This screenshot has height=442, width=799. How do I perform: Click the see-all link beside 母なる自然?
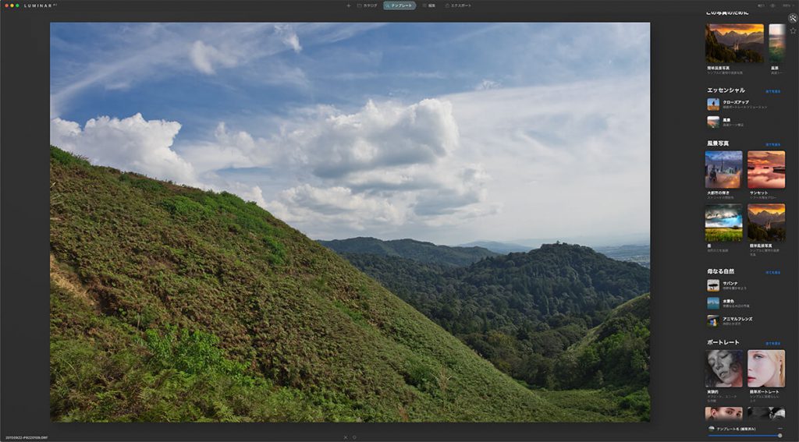pyautogui.click(x=772, y=272)
